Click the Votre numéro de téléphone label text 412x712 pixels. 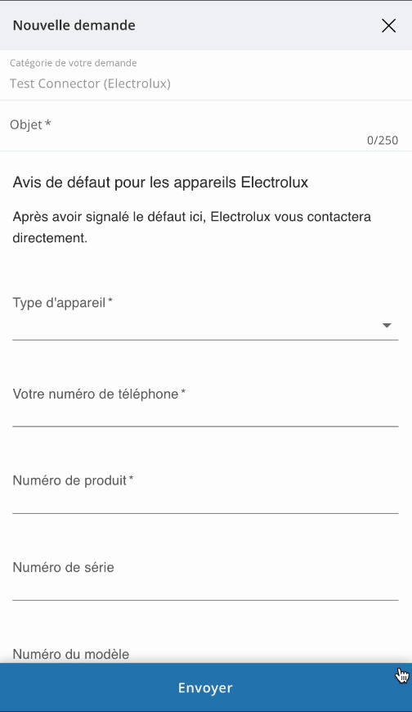pos(99,394)
